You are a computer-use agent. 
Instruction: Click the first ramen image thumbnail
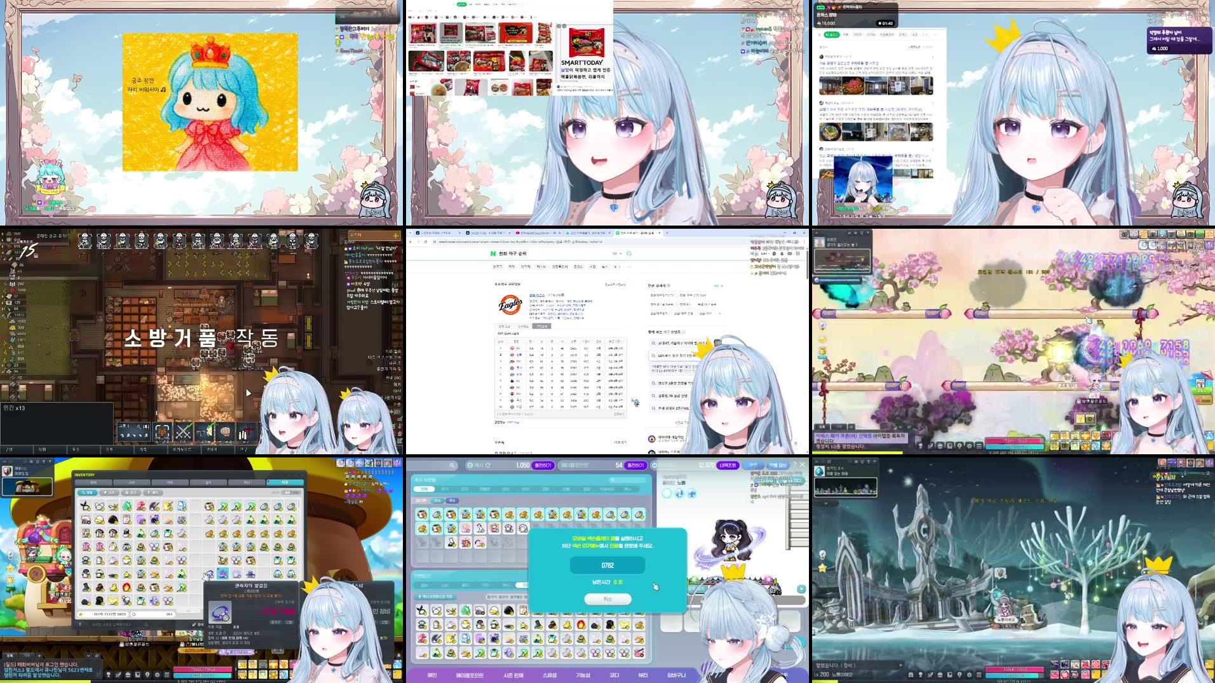pos(423,34)
